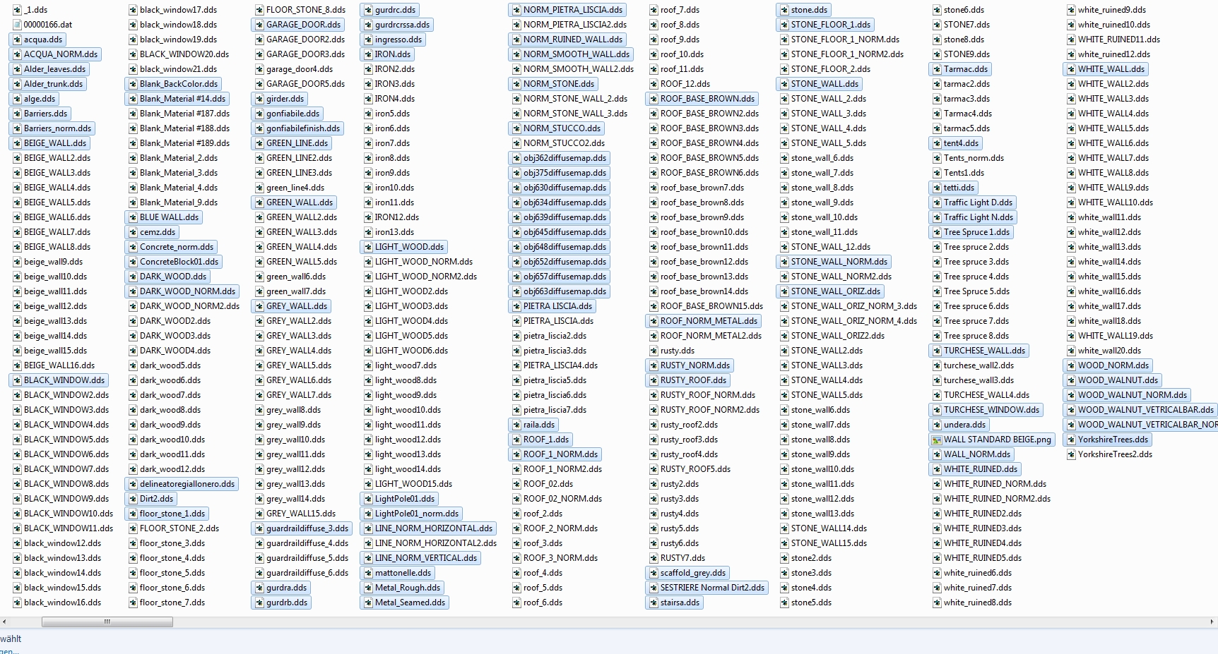Click the file icon of acqua.dds
This screenshot has height=654, width=1218.
tap(17, 40)
